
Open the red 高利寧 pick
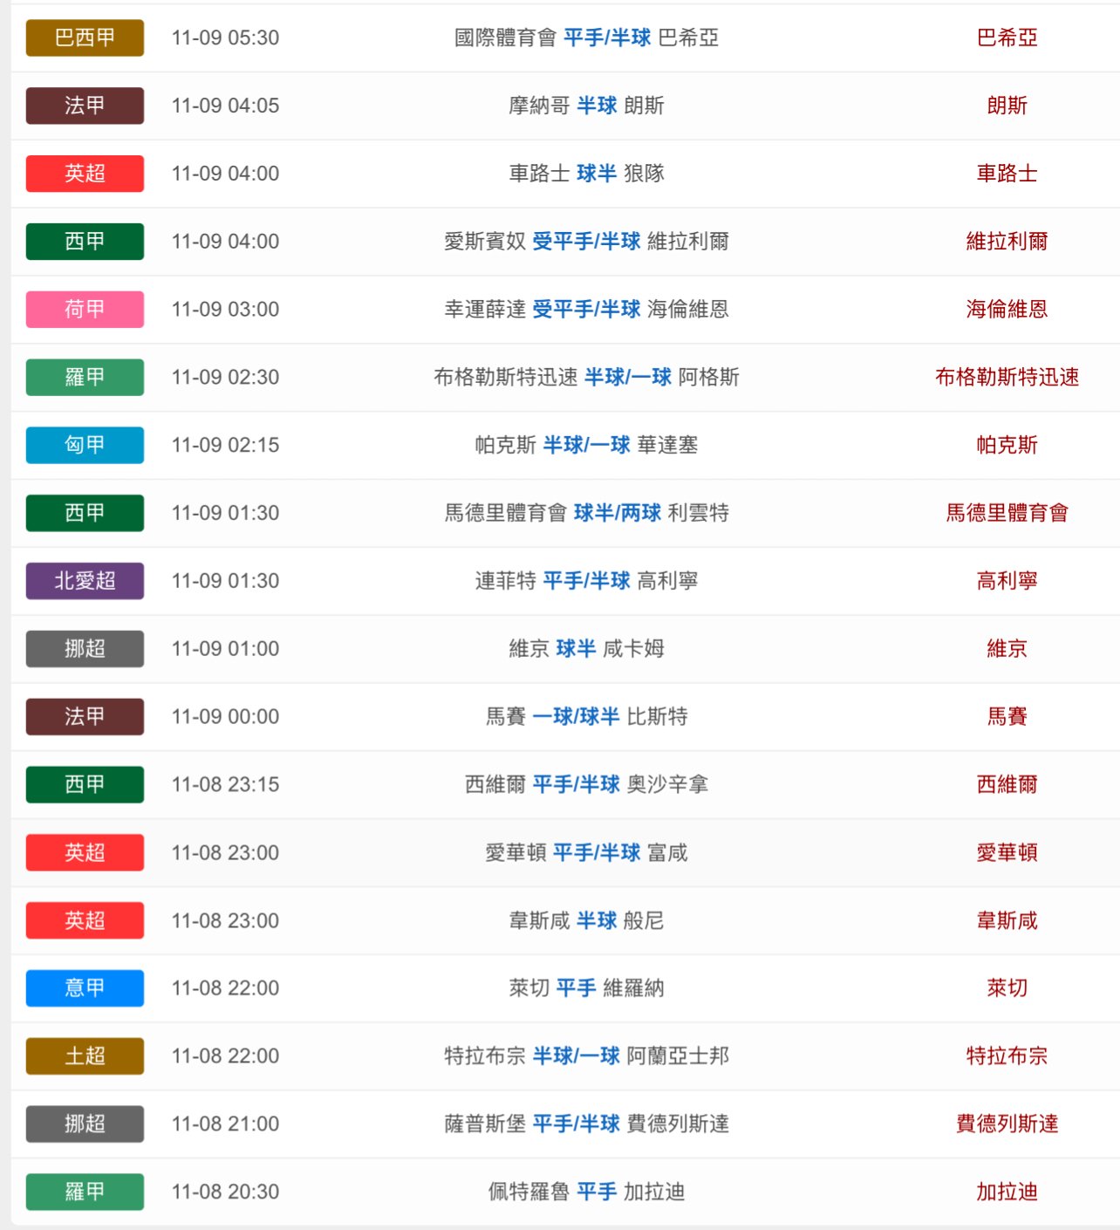[1007, 581]
